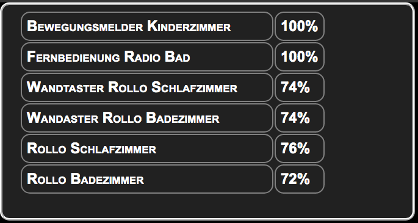The width and height of the screenshot is (418, 223).
Task: Click the word Wandtaster in the third row
Action: point(65,88)
